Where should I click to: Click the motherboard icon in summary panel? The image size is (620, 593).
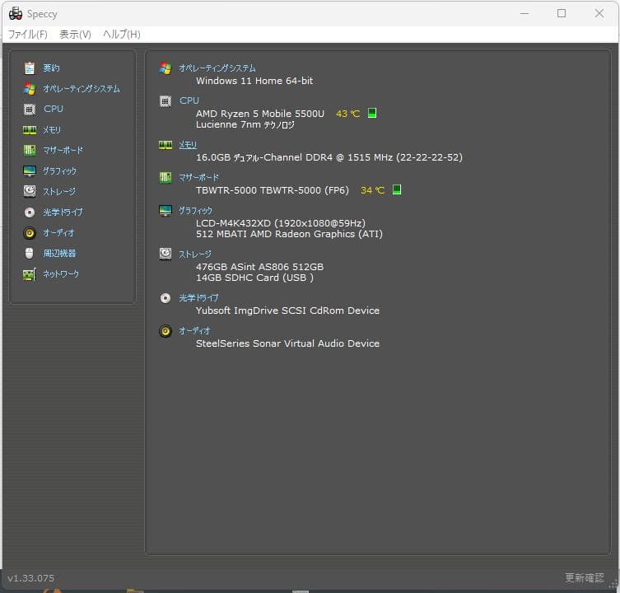(165, 178)
